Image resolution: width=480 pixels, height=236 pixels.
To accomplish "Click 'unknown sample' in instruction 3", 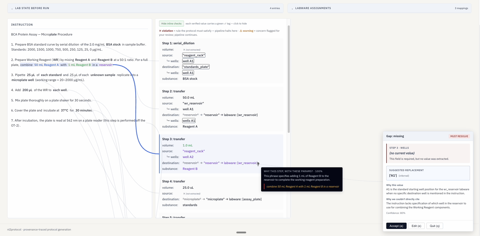I will click(103, 75).
